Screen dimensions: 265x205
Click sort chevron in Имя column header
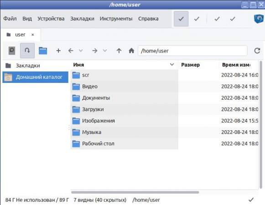172,65
